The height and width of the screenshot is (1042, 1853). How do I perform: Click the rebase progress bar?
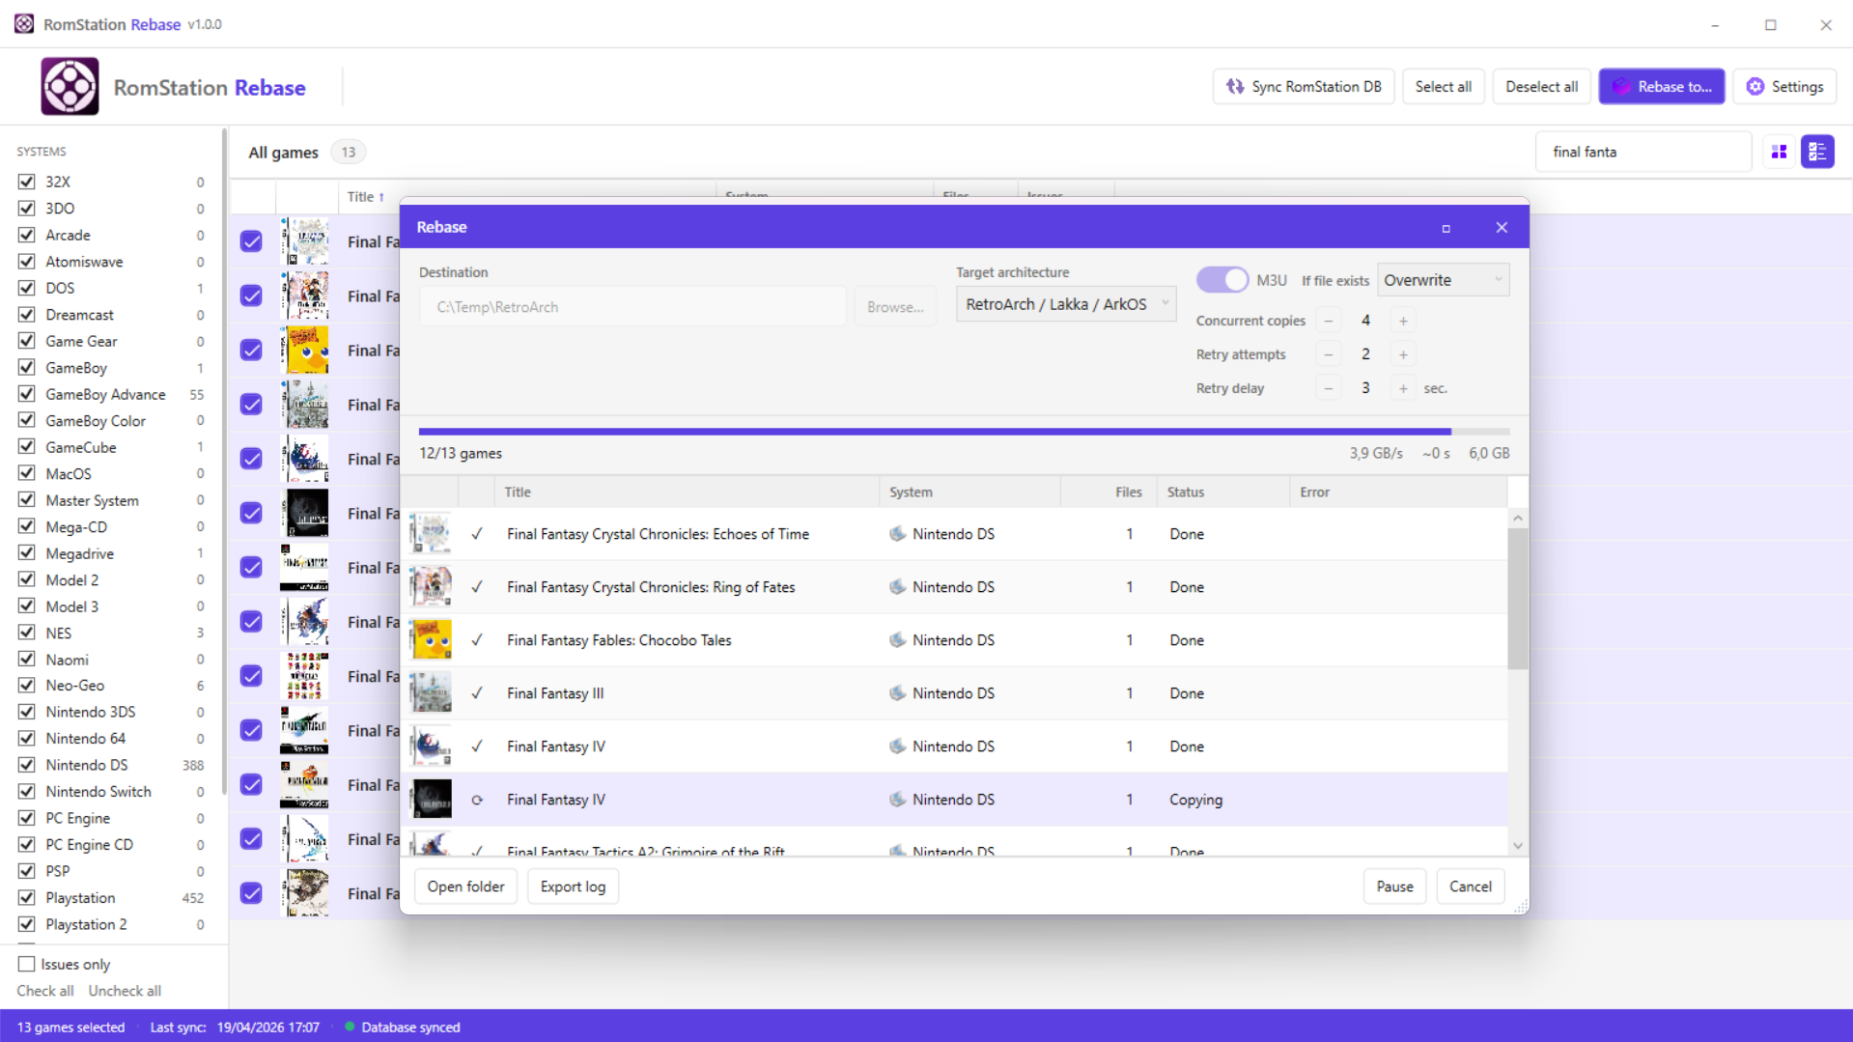point(964,432)
